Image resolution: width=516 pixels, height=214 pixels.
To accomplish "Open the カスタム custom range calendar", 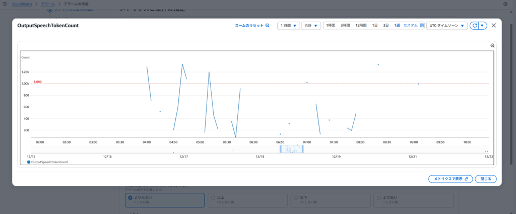I will tap(413, 25).
